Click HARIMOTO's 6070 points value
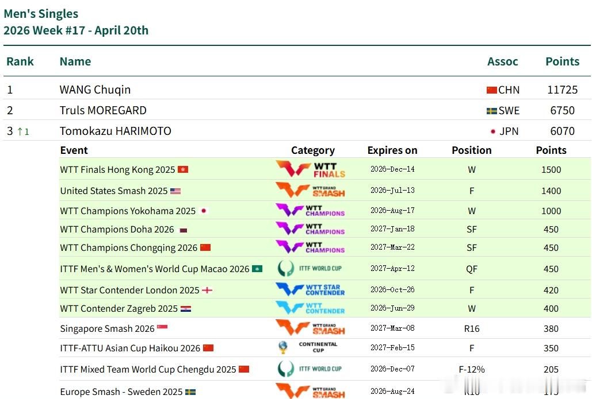Viewport: 592px width, 399px height. (563, 131)
